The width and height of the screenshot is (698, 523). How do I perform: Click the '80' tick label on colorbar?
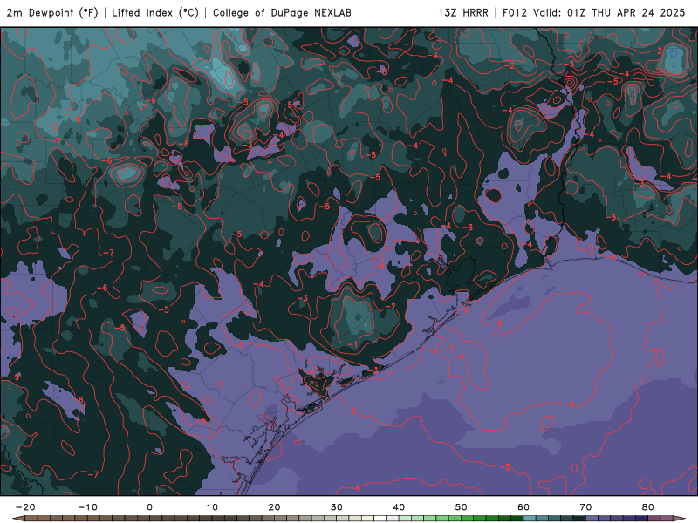[x=648, y=507]
